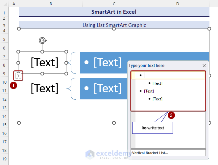Click top-left resize handle of SmartArt frame
This screenshot has height=165, width=218.
(19, 29)
